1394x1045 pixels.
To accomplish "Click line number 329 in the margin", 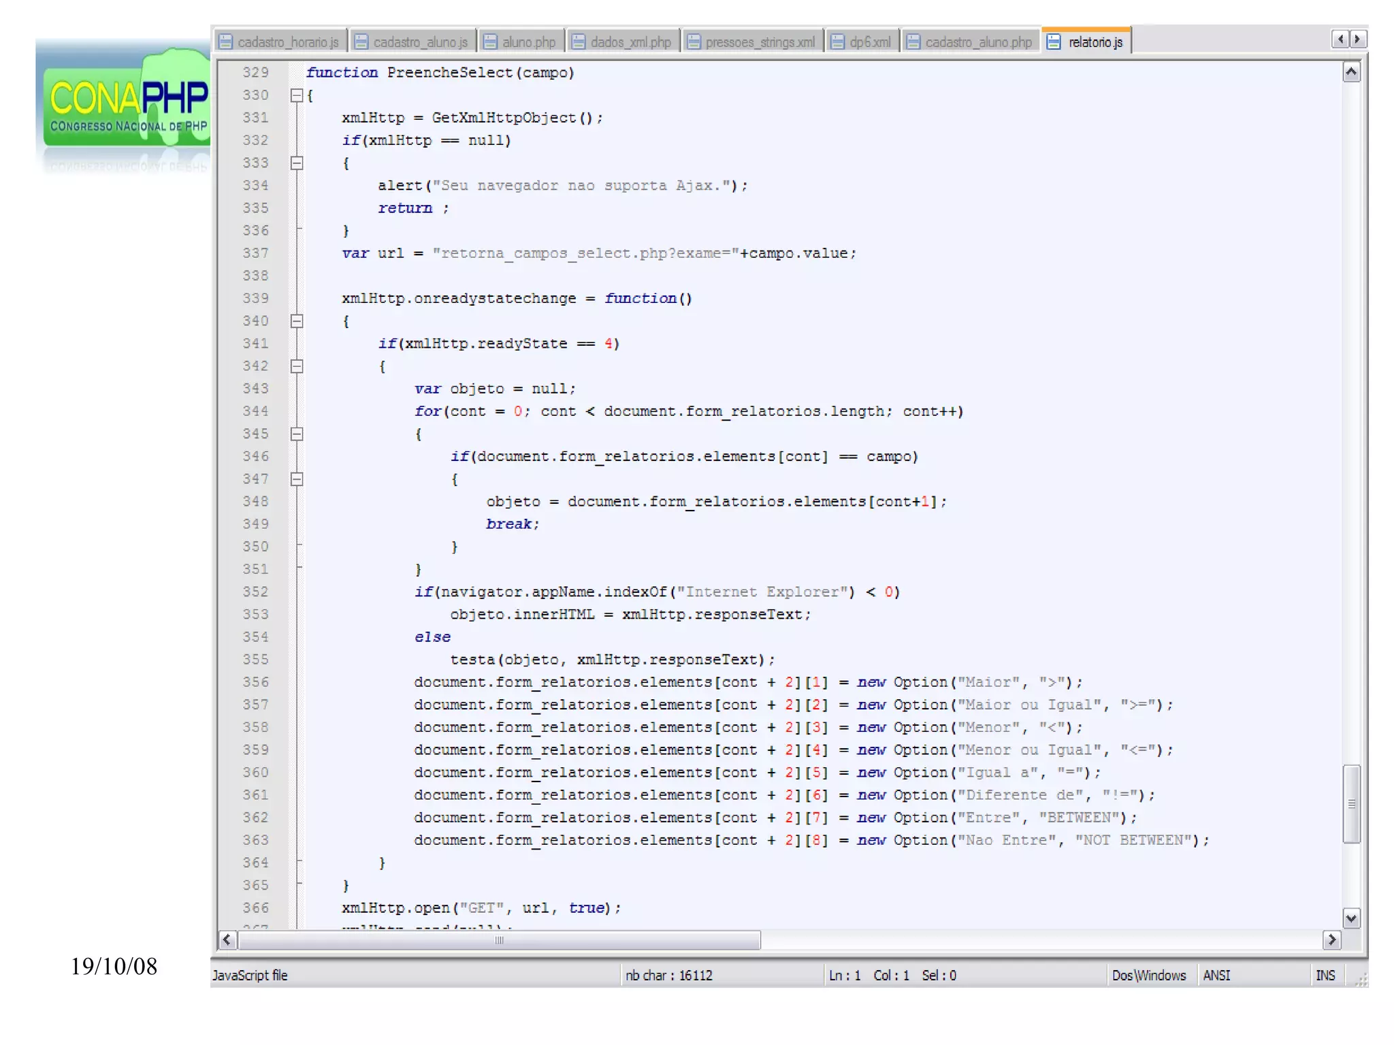I will [x=256, y=72].
